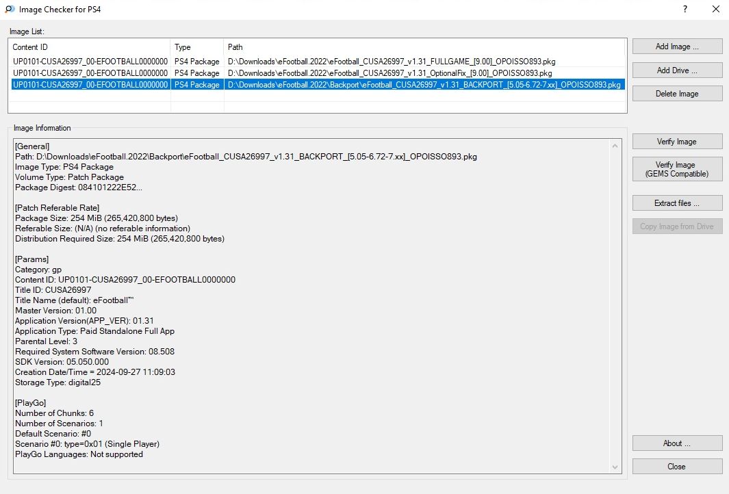Click Delete Image button
This screenshot has width=729, height=494.
[x=677, y=94]
